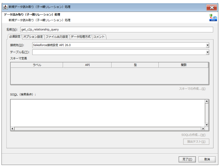Expand the テーブル名 dropdown arrow

click(x=208, y=52)
